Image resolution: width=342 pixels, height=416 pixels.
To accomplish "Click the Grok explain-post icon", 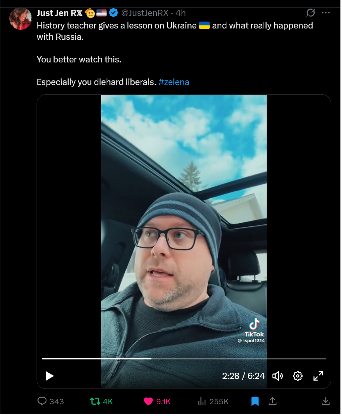I will point(310,12).
